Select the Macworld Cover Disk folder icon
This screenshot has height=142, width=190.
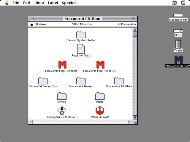coord(43,80)
